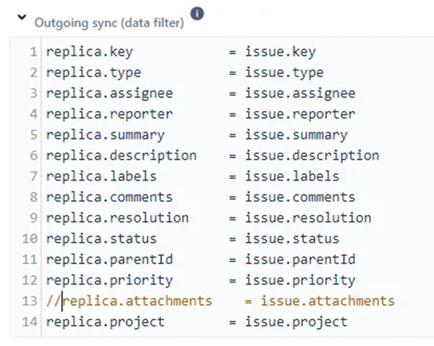Click the Outgoing sync (data filter) heading
The height and width of the screenshot is (346, 434).
click(x=109, y=23)
